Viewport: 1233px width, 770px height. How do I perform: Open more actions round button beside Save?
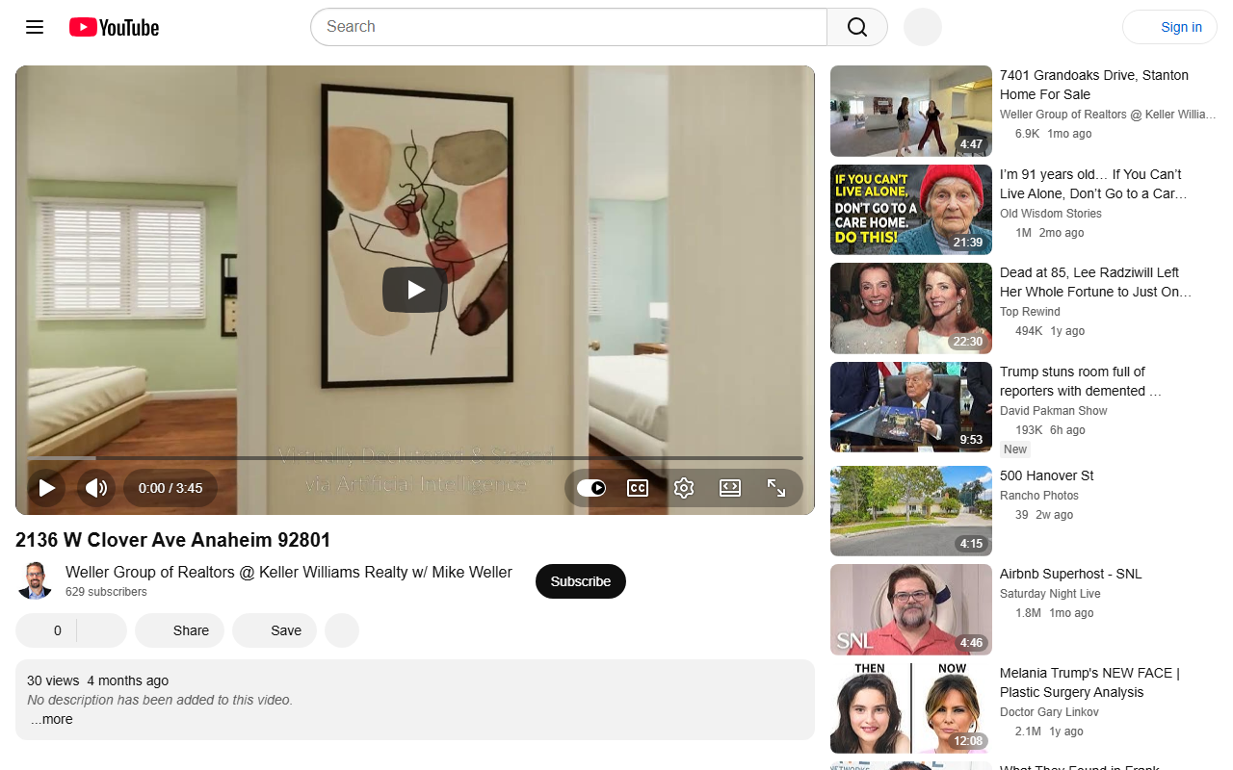(342, 630)
